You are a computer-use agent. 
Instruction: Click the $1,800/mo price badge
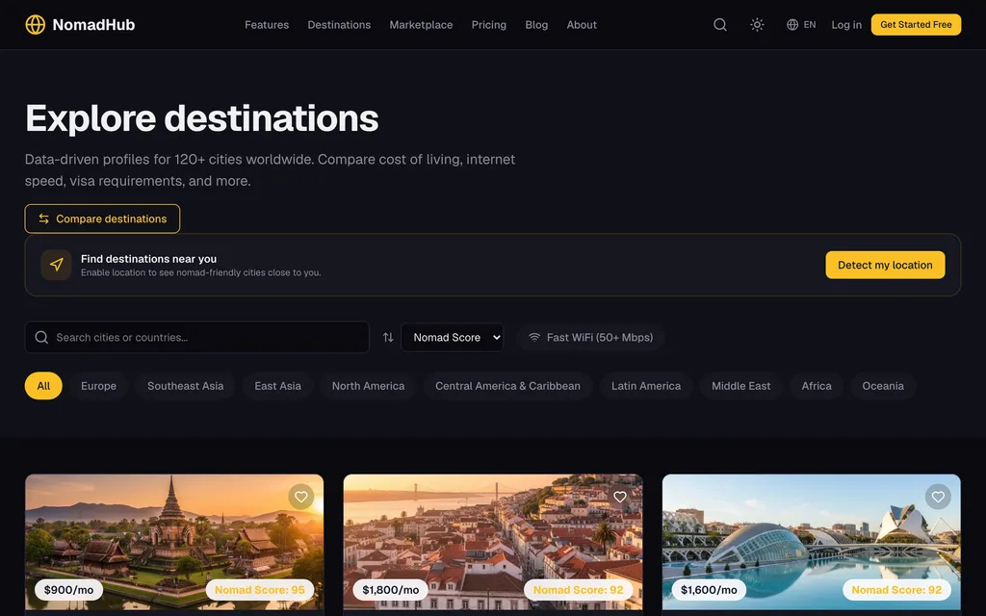(391, 590)
